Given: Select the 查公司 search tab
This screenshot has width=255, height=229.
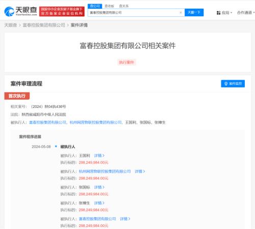Looking at the screenshot, I should 95,6.
